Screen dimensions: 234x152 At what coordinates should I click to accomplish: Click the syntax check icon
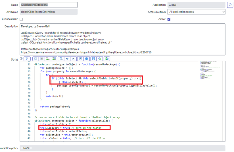100,59
